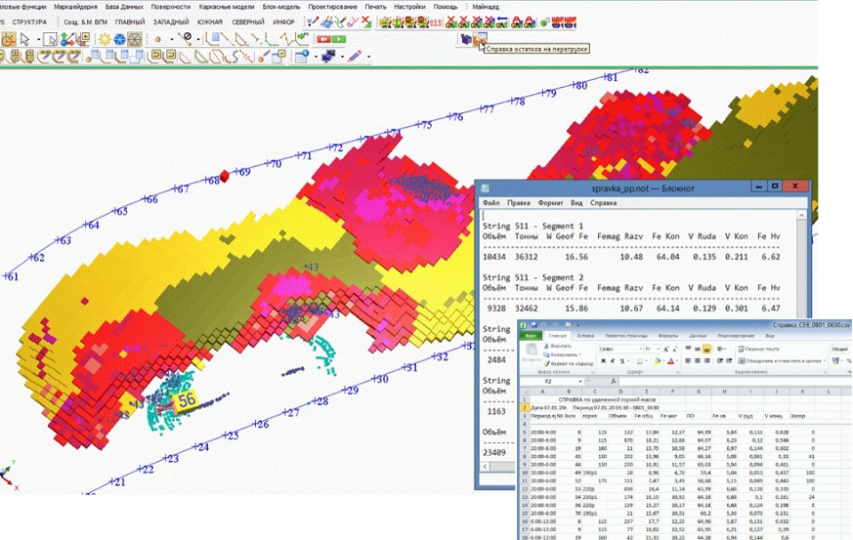Open the База Данных menu
The image size is (853, 540).
click(x=124, y=7)
